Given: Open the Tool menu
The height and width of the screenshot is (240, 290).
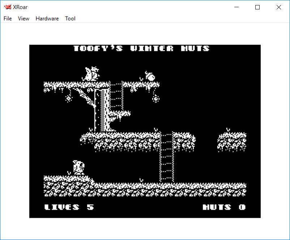Looking at the screenshot, I should point(70,18).
